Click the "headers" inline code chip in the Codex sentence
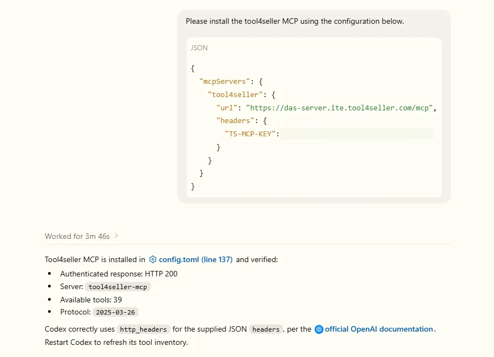 266,329
